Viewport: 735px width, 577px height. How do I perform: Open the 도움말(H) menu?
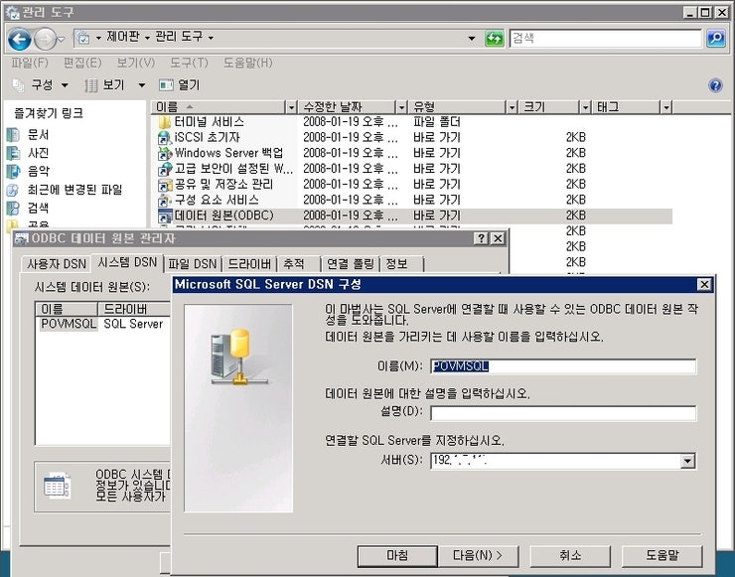point(247,63)
